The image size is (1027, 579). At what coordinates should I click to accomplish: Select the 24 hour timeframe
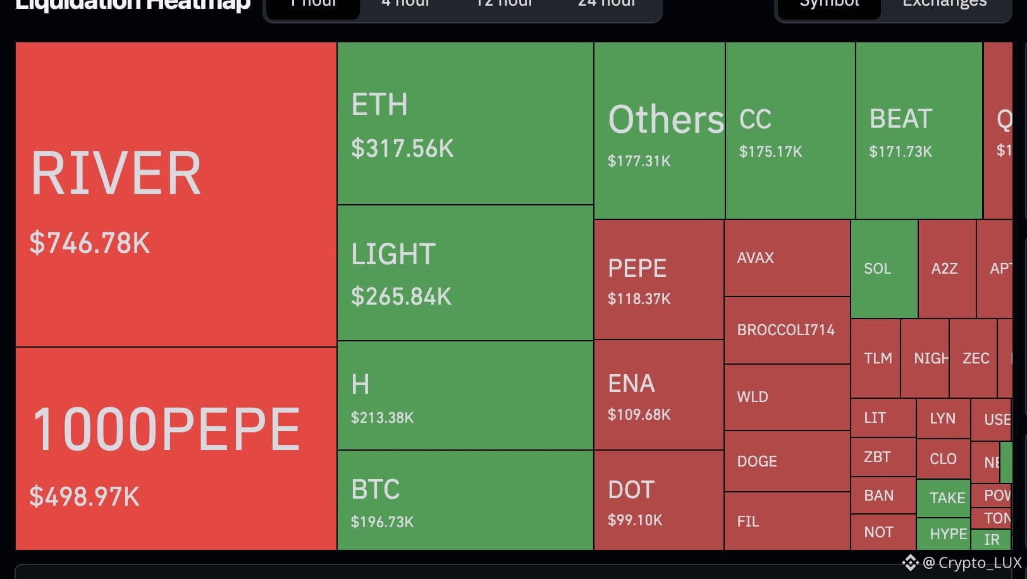tap(606, 5)
